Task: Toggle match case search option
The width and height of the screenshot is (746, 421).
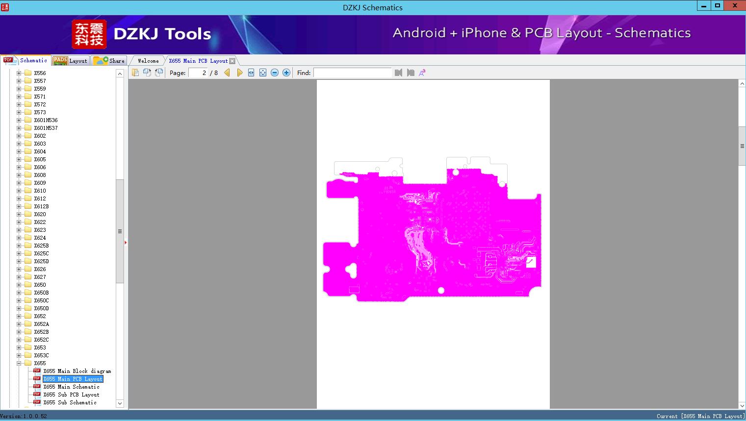Action: [422, 73]
